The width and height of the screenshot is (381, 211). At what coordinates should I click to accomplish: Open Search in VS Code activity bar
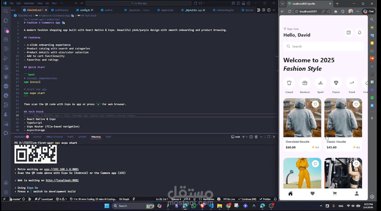point(6,11)
